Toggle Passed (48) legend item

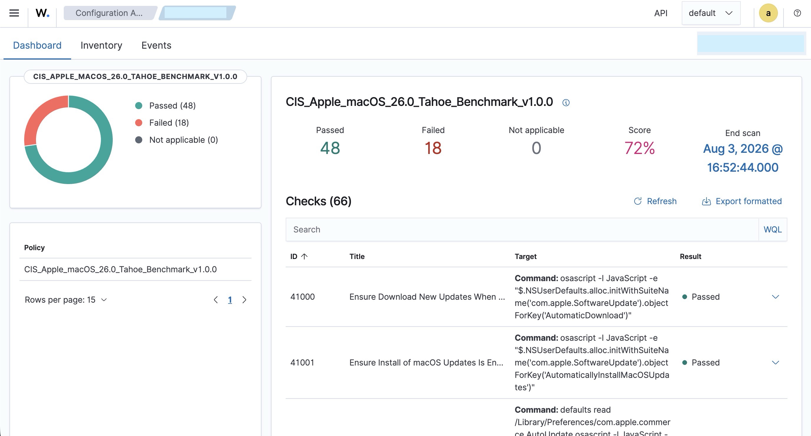pyautogui.click(x=165, y=105)
